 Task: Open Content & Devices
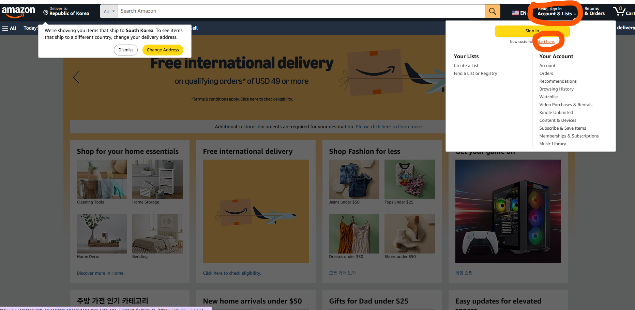coord(558,120)
